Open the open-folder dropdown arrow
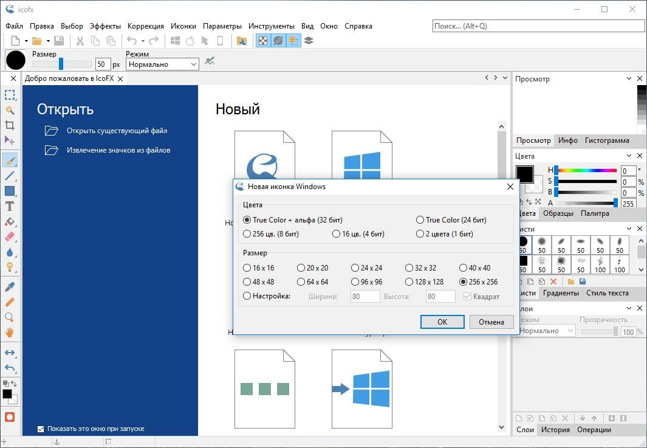This screenshot has height=448, width=647. (48, 41)
